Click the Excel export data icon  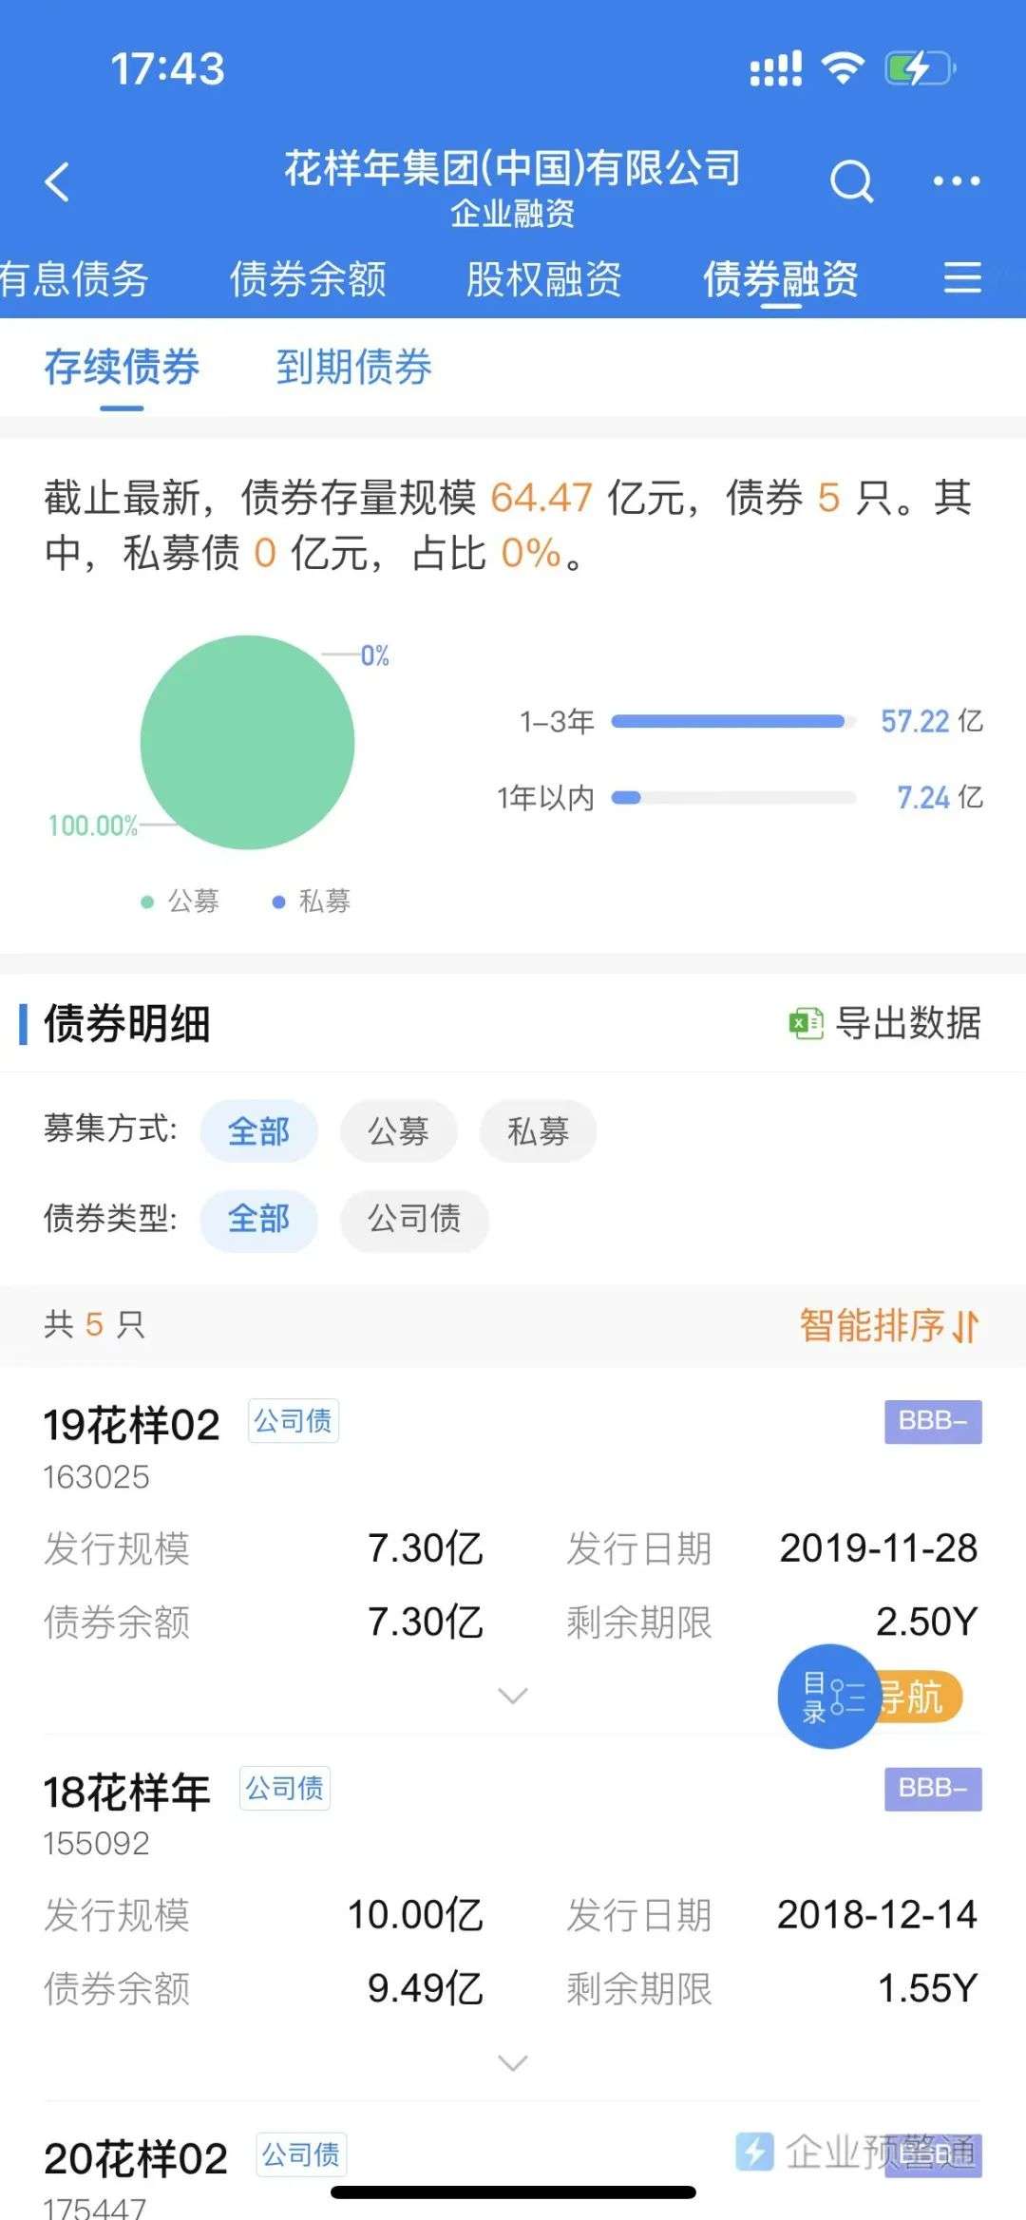pyautogui.click(x=807, y=1023)
